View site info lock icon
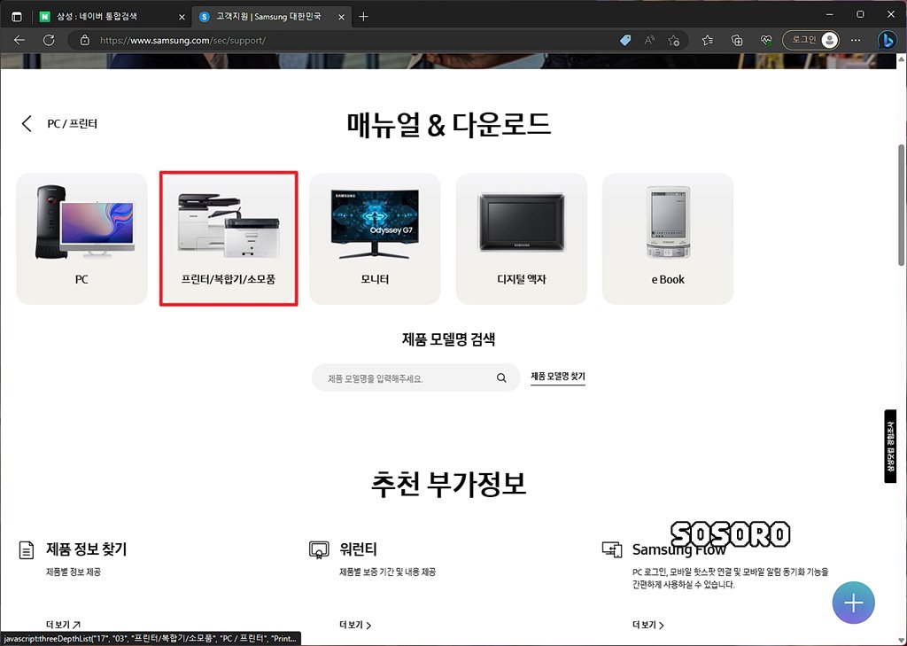The width and height of the screenshot is (907, 646). (x=85, y=41)
